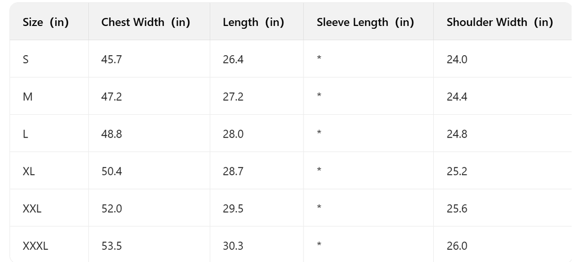The width and height of the screenshot is (574, 262).
Task: Select the size L row label
Action: pos(26,134)
